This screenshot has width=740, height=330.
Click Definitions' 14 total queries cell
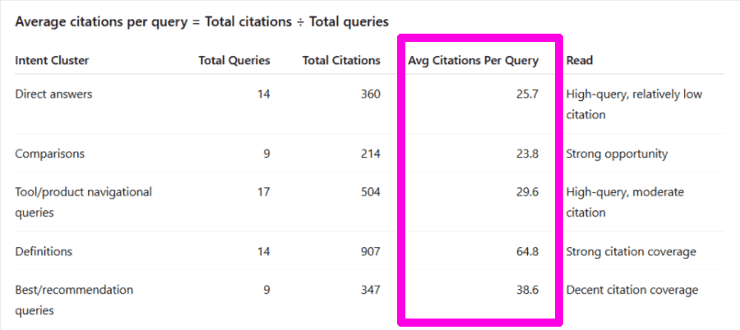pyautogui.click(x=264, y=252)
